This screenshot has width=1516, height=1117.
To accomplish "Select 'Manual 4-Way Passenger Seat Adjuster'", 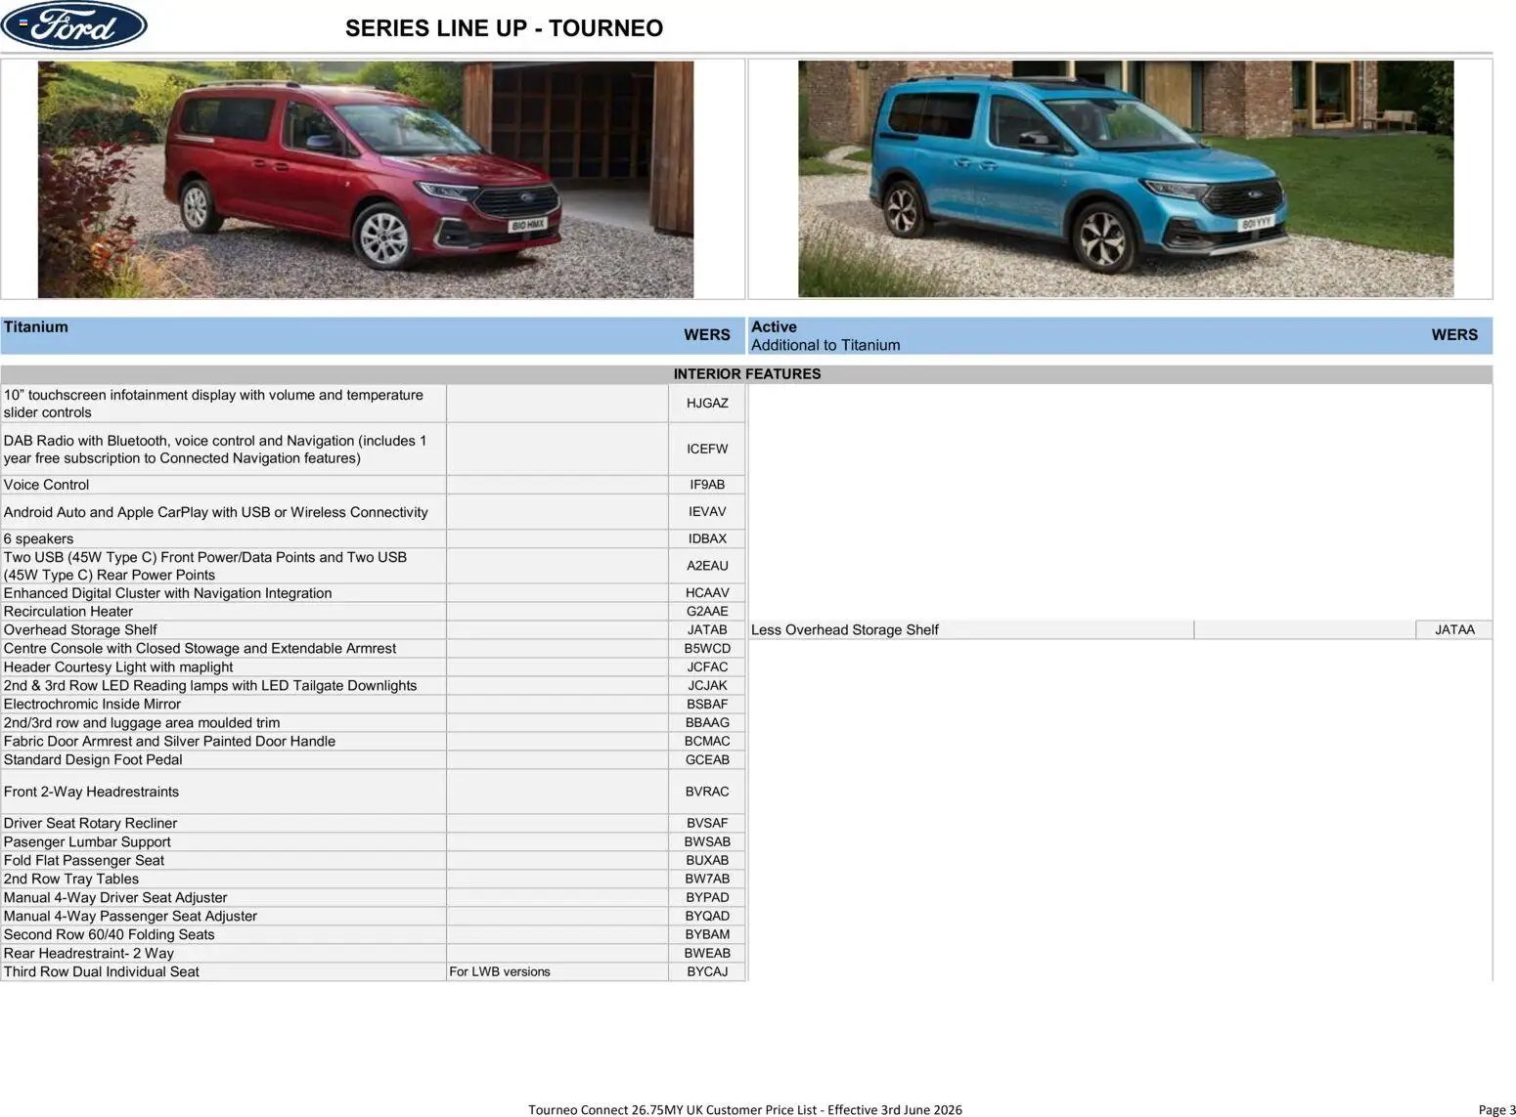I will (x=130, y=917).
